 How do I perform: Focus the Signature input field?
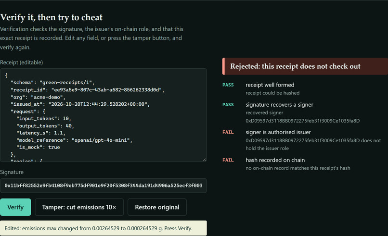[103, 186]
